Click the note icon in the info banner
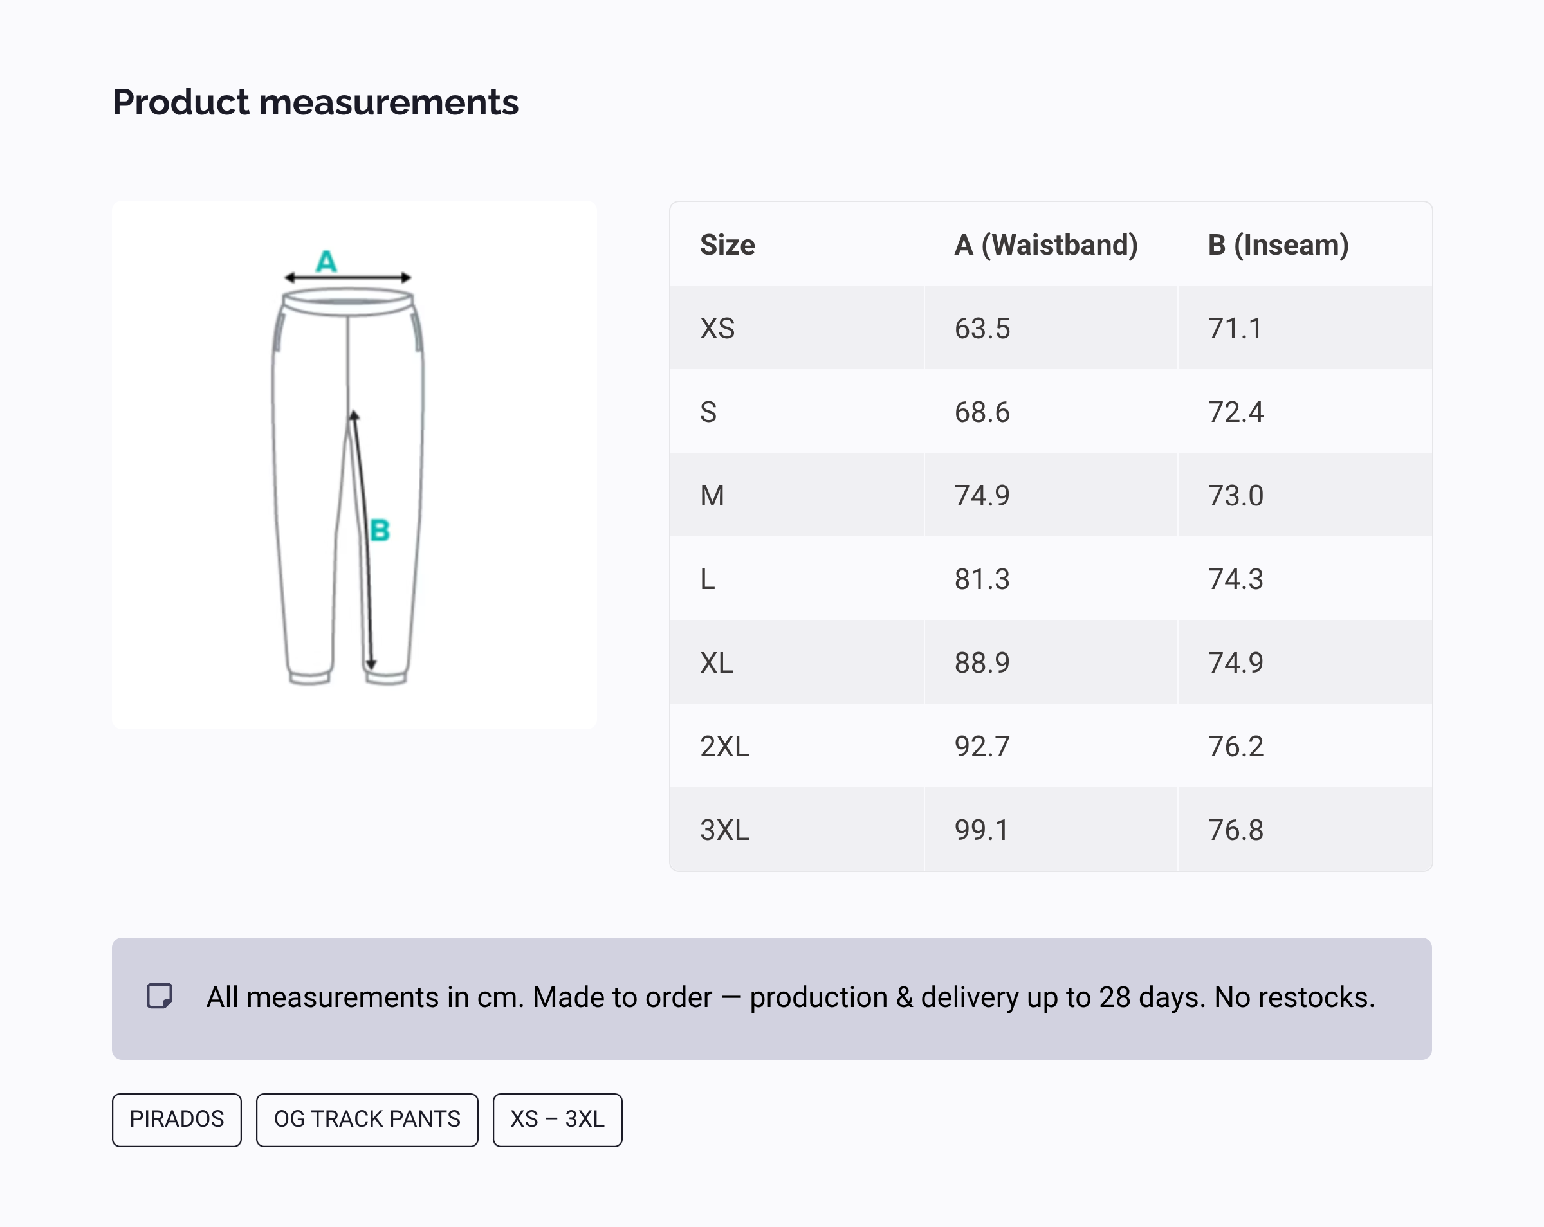This screenshot has width=1544, height=1227. coord(159,995)
